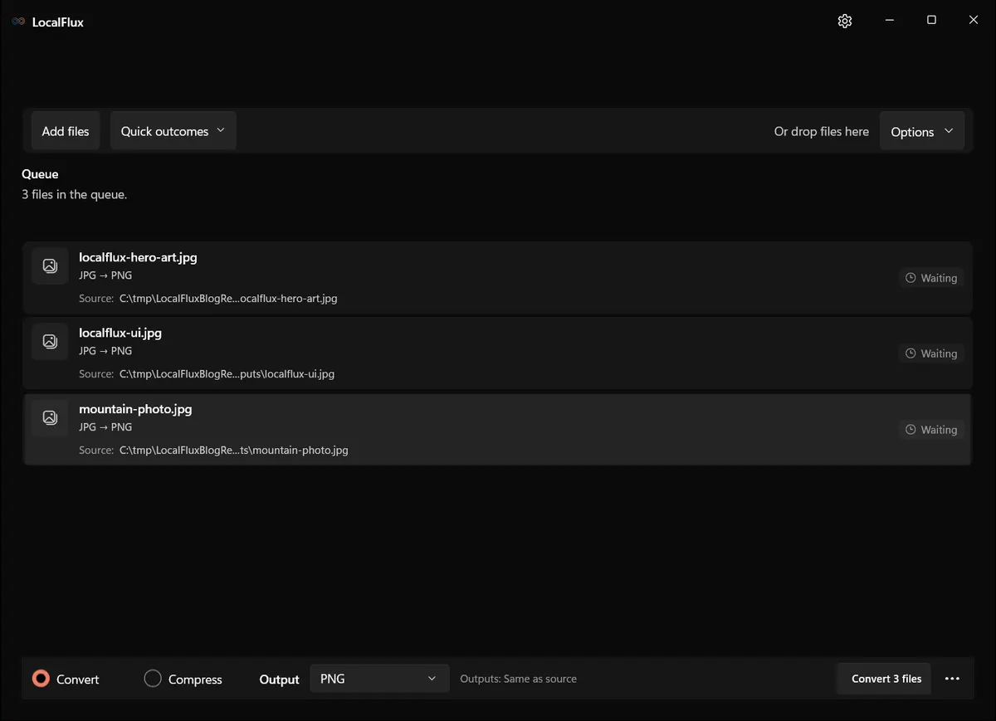Click Waiting status badge of localflux-ui.jpg

(931, 353)
